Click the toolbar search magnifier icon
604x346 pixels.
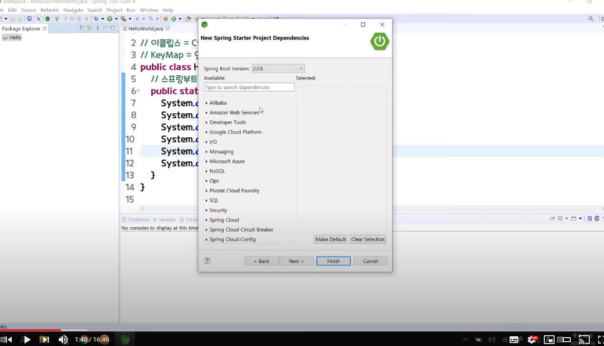pos(591,19)
